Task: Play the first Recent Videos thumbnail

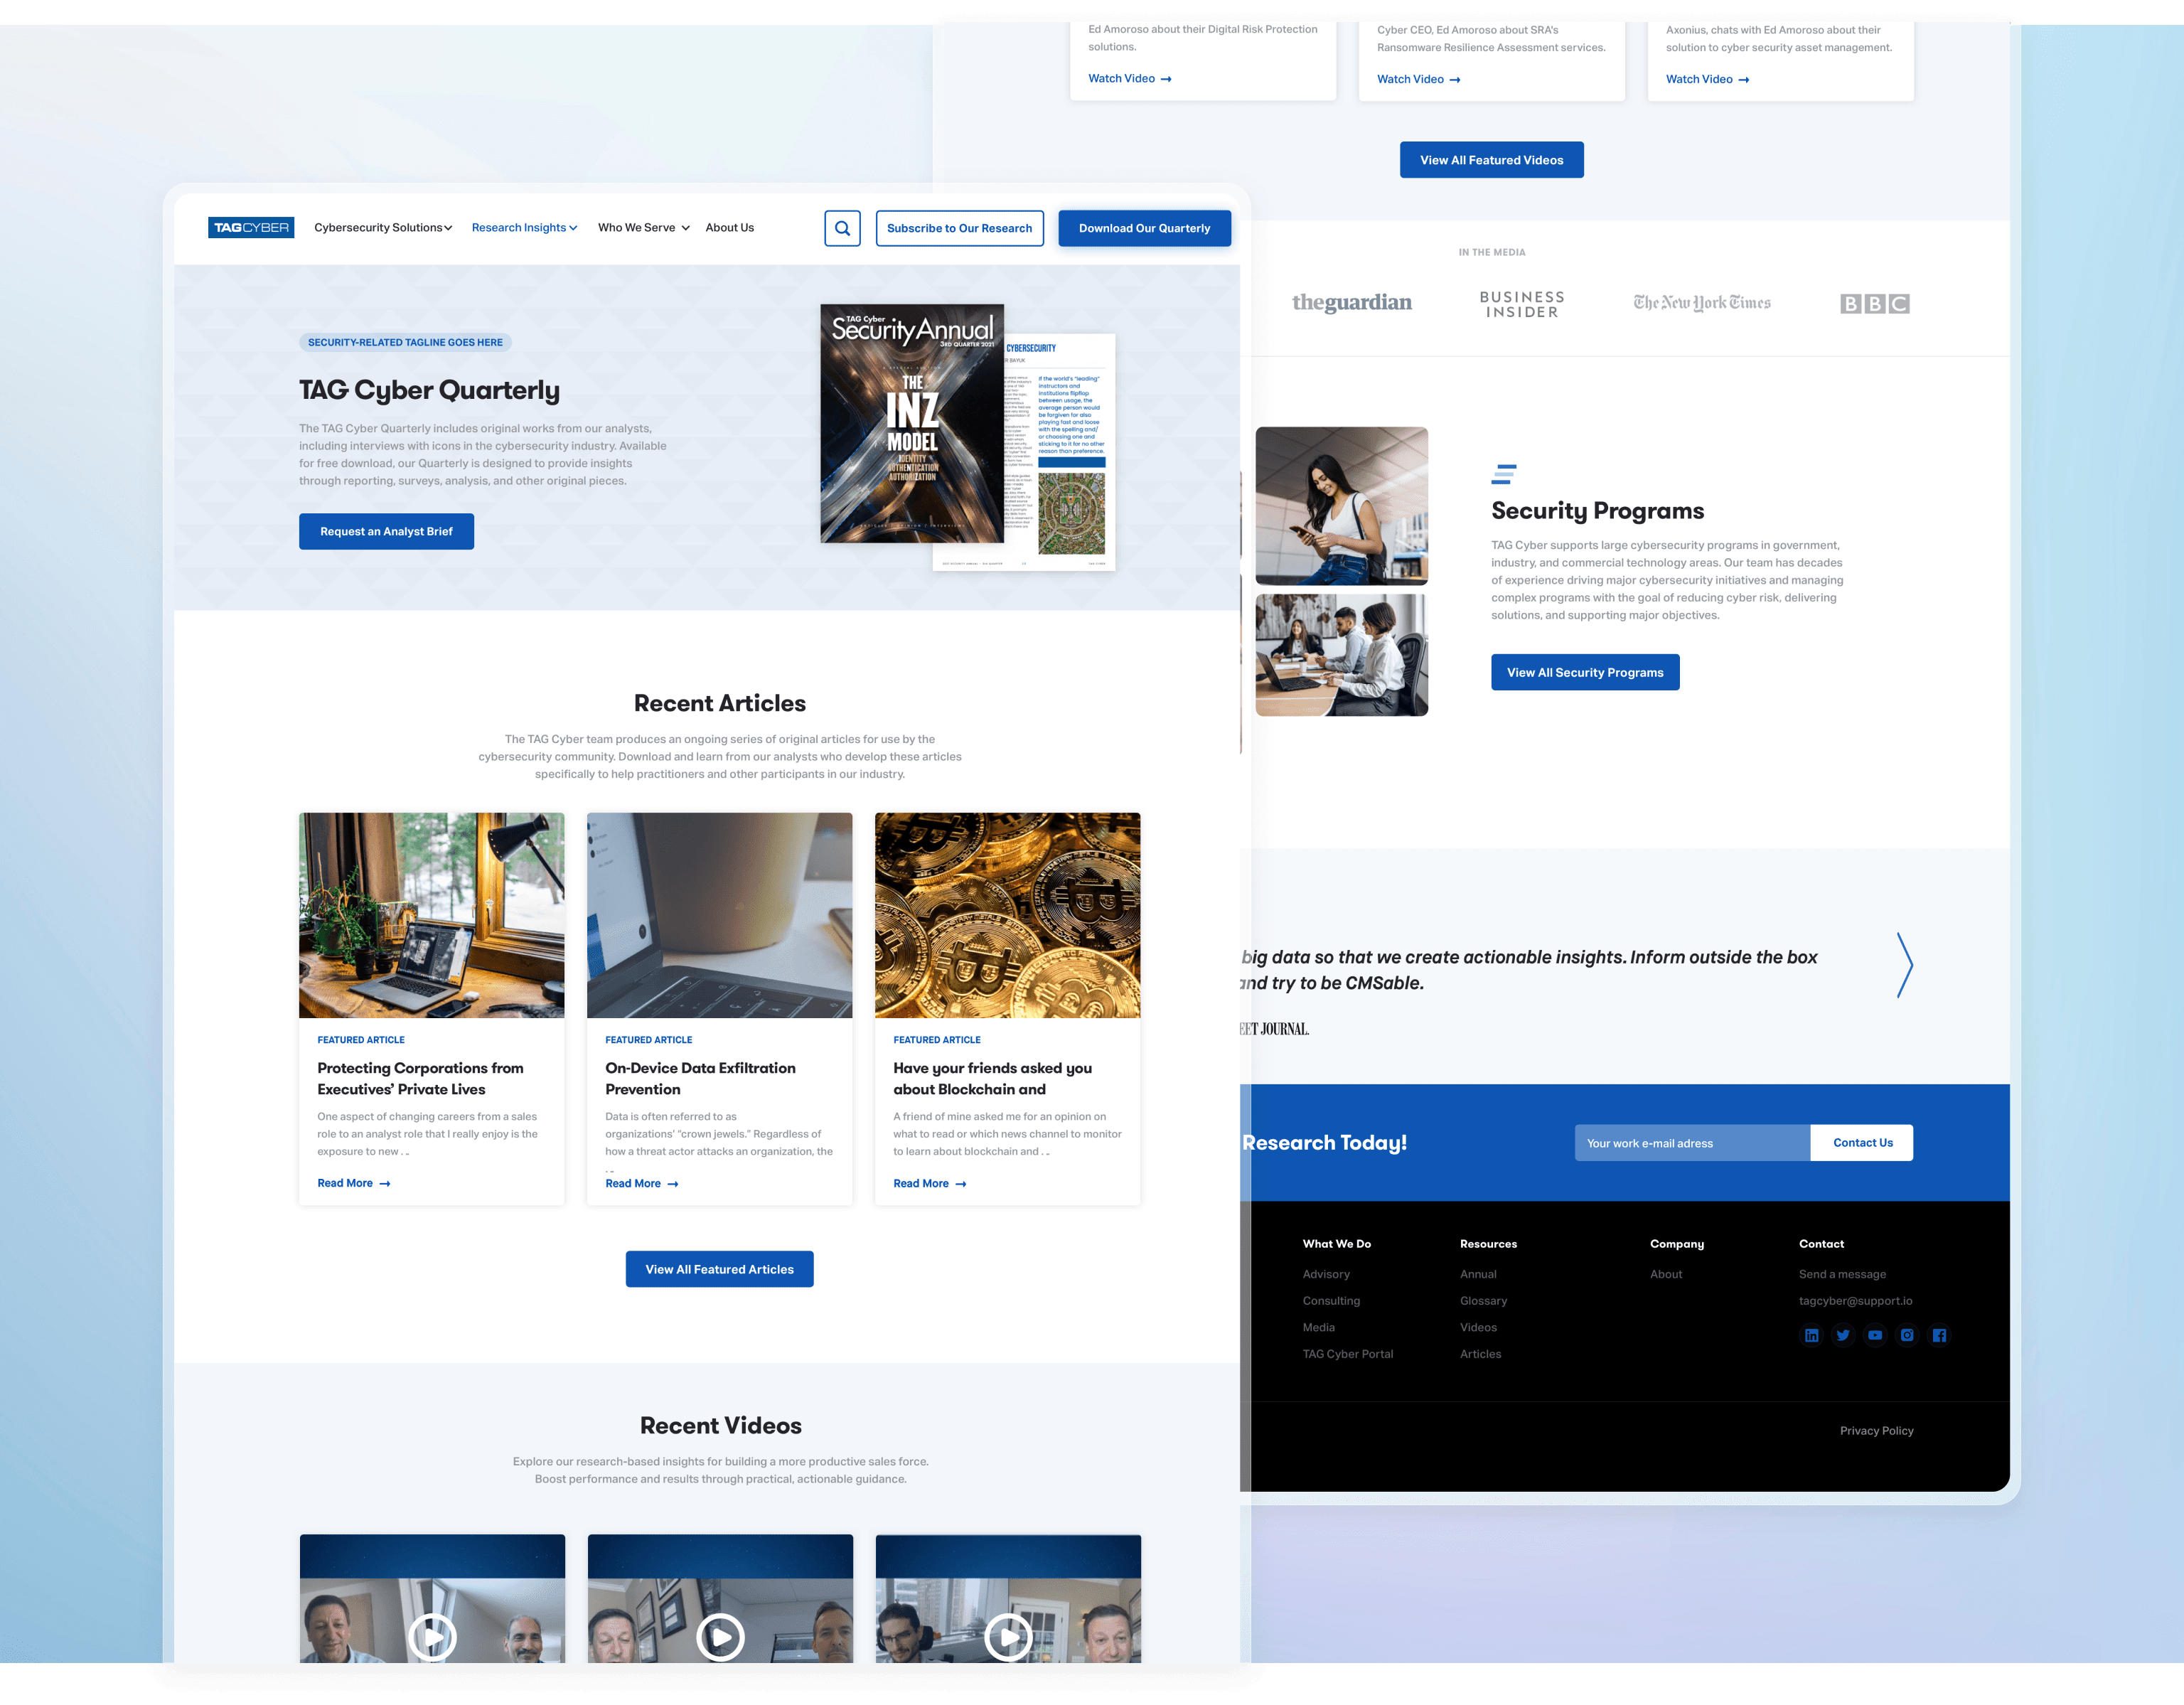Action: [432, 1637]
